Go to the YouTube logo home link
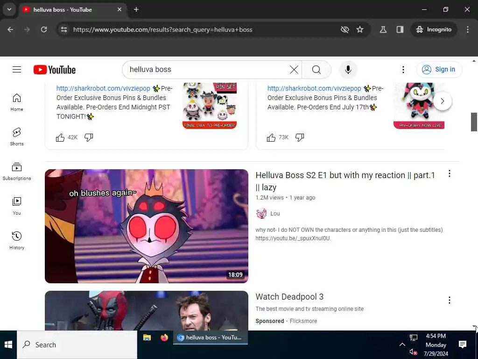 point(55,70)
